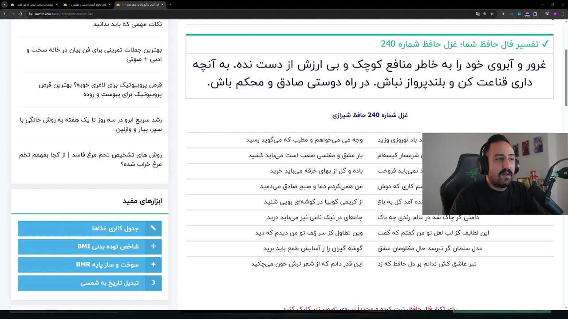Open site information icon beside the URL
The image size is (568, 319).
pyautogui.click(x=30, y=14)
